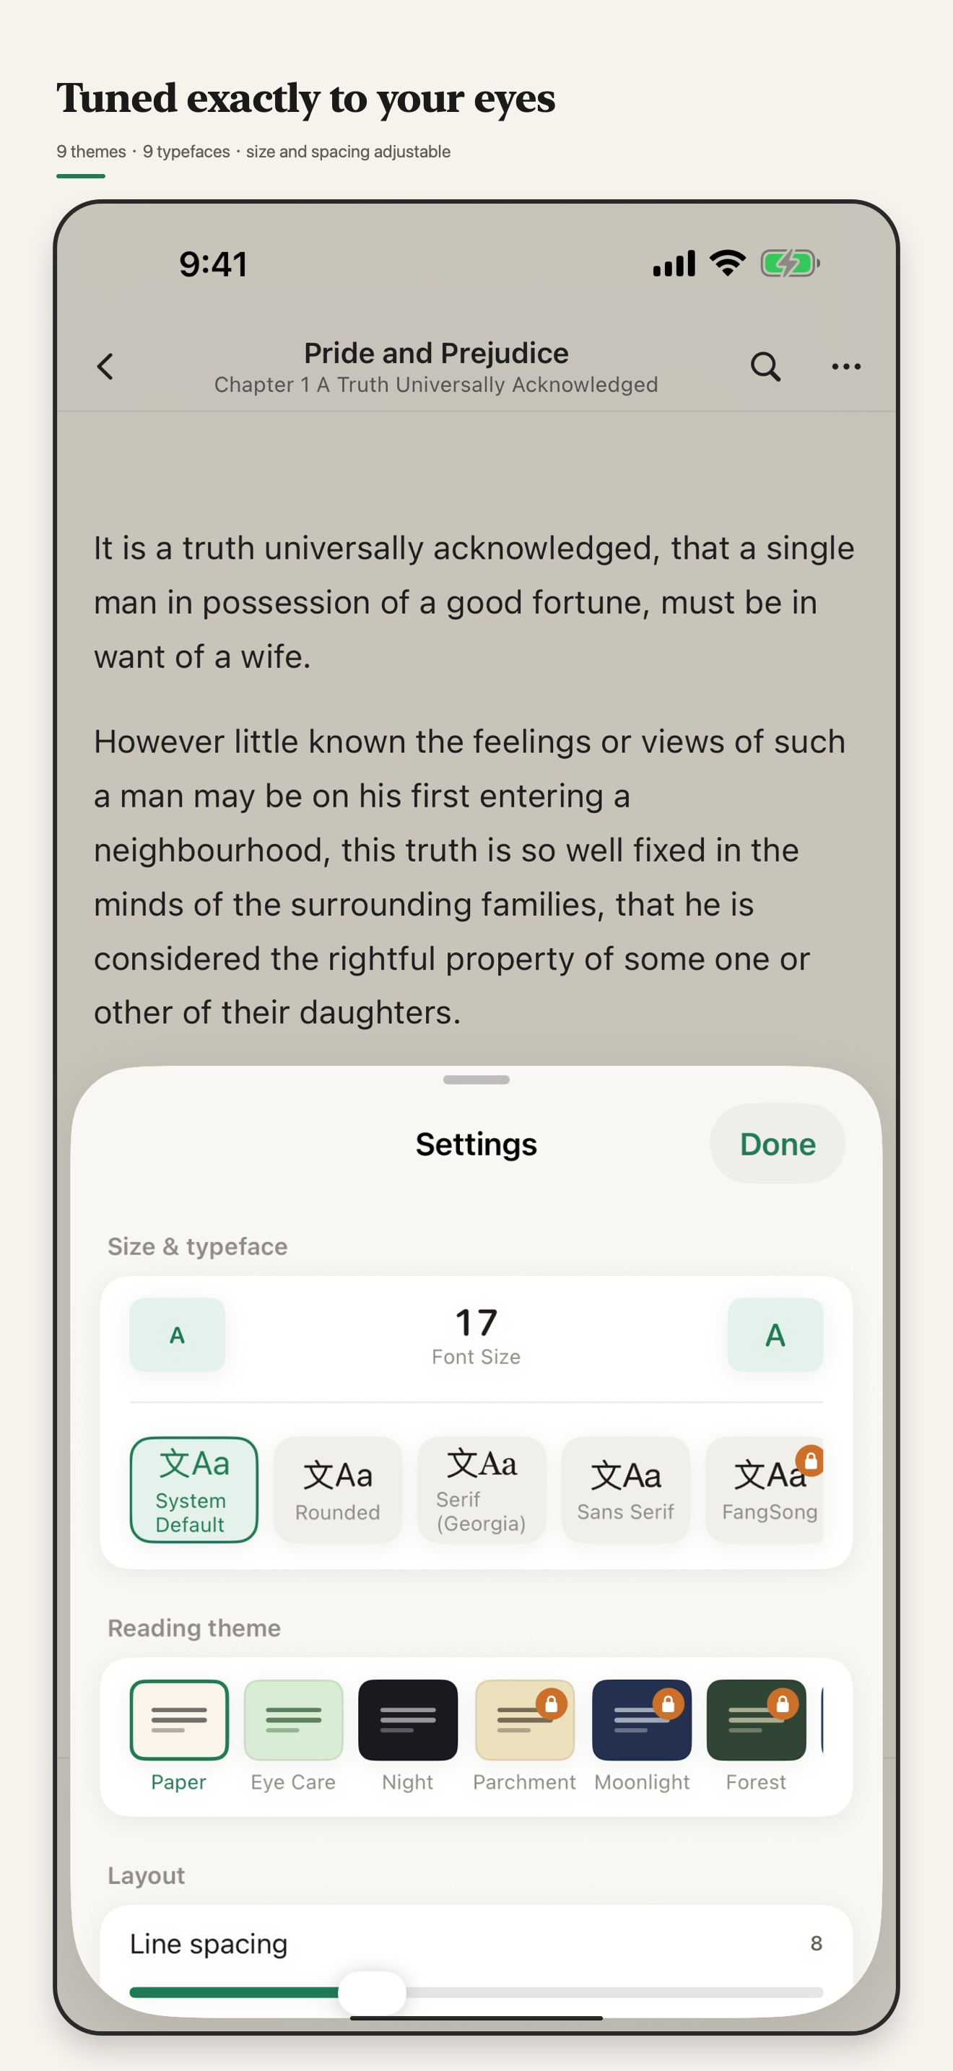Pick the locked Forest theme

(x=756, y=1736)
